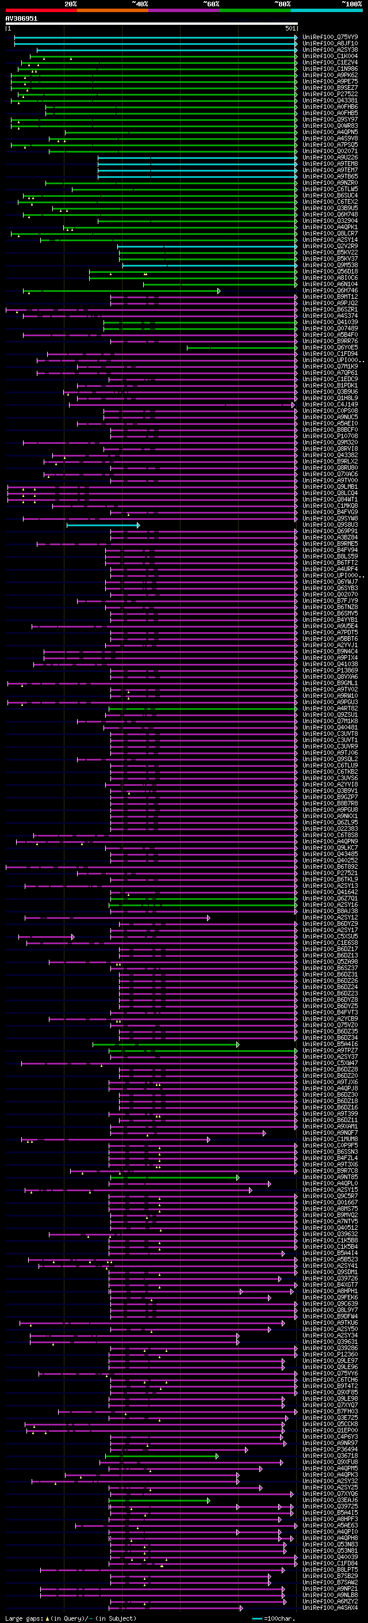Select hit label UniRef100_B9MT12
The image size is (368, 1623).
click(x=330, y=297)
